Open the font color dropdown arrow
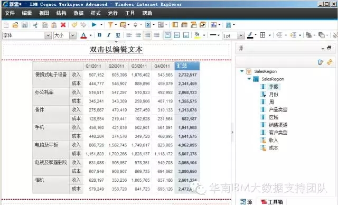The width and height of the screenshot is (338, 205). point(90,35)
